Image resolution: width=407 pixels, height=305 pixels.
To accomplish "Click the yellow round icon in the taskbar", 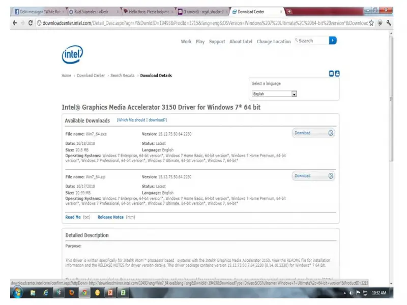I will pyautogui.click(x=97, y=293).
